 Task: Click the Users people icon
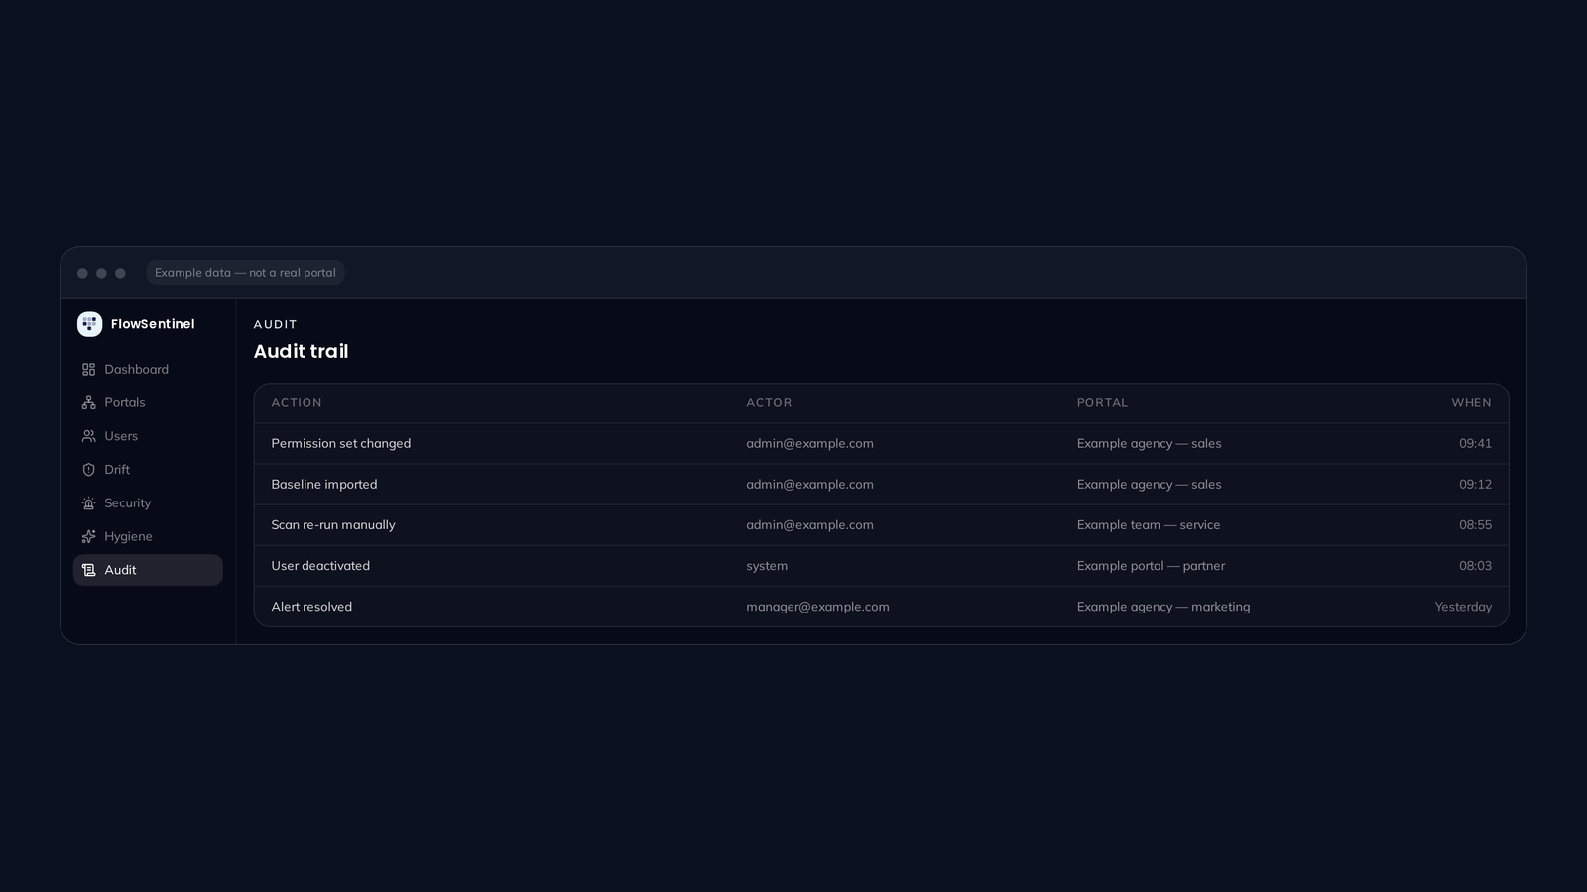coord(88,436)
